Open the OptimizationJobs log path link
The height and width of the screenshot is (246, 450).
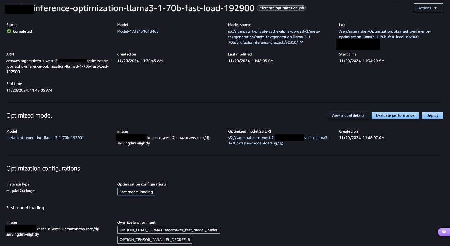click(x=384, y=34)
